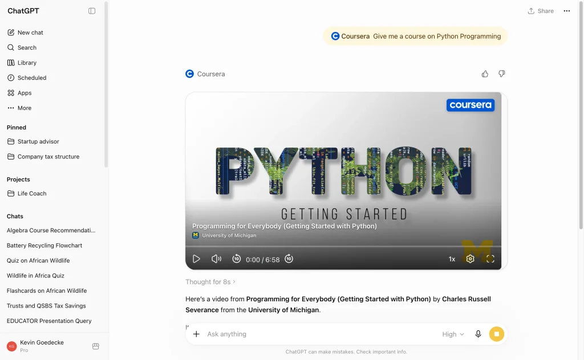Open the Flashcards on African Wildlife chat
Viewport: 584px width, 360px height.
pyautogui.click(x=47, y=291)
